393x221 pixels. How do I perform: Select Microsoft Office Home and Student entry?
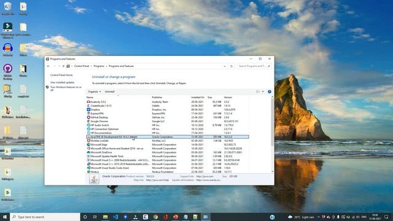coord(168,149)
